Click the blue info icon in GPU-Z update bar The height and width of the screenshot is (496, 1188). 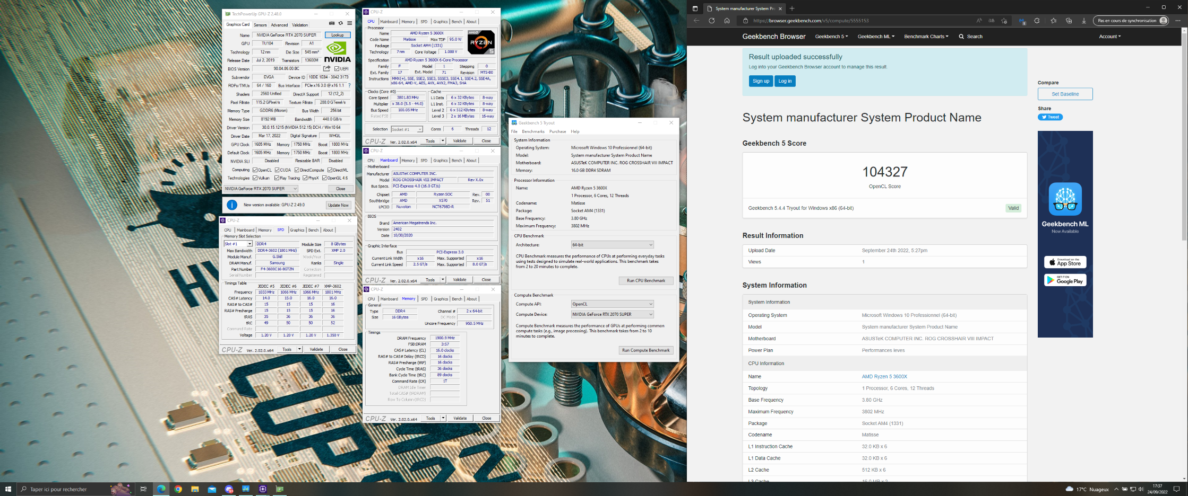point(231,205)
